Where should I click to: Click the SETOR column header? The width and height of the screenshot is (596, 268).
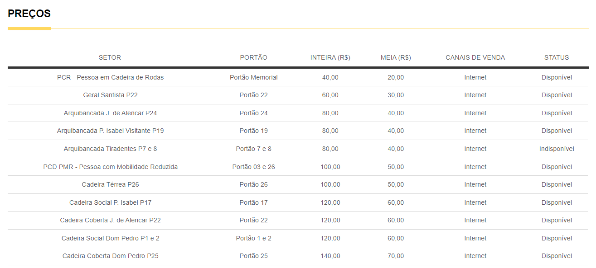click(110, 57)
